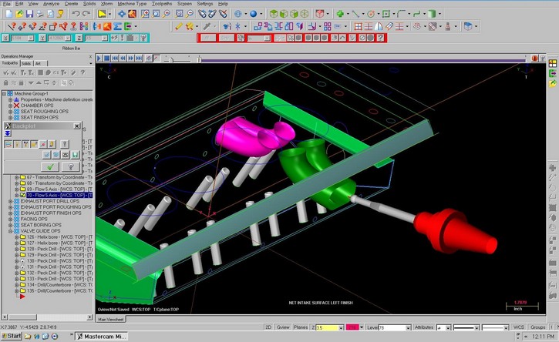Switch to the Art tab
This screenshot has width=559, height=342.
pos(38,63)
